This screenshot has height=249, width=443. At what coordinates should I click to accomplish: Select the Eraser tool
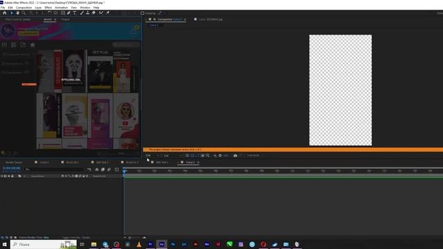93,13
